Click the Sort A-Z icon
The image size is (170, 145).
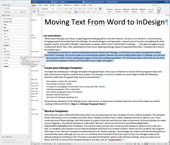96,9
